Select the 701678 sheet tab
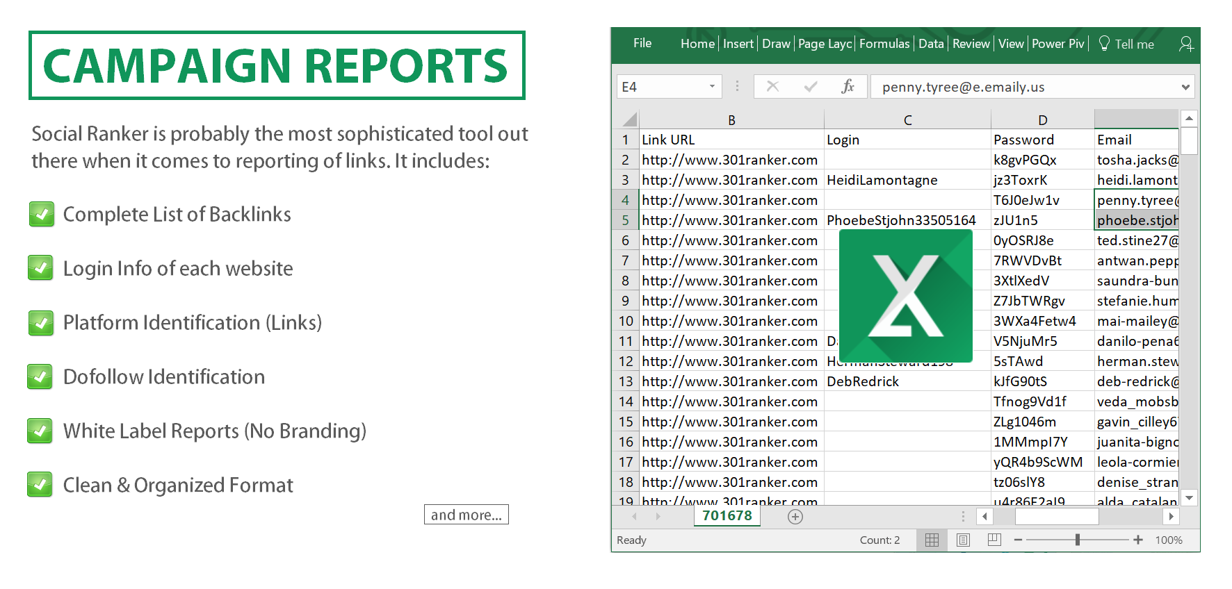The image size is (1232, 589). point(727,516)
